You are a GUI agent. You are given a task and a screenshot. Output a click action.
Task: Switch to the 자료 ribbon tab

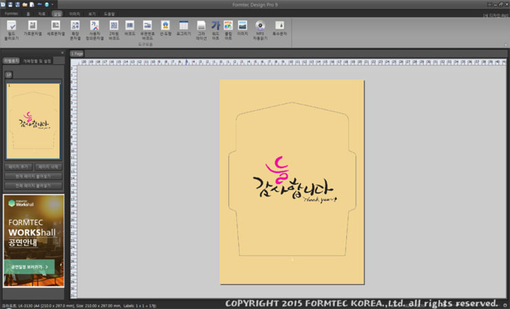tap(42, 14)
